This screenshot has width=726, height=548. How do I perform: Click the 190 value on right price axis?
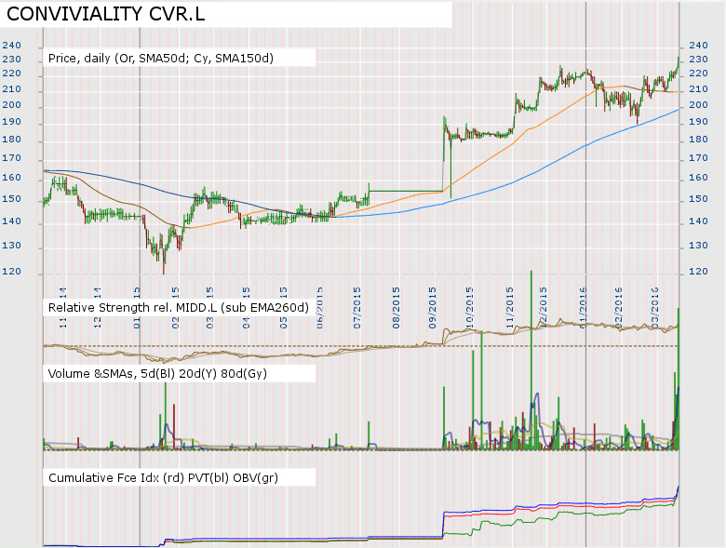point(698,122)
